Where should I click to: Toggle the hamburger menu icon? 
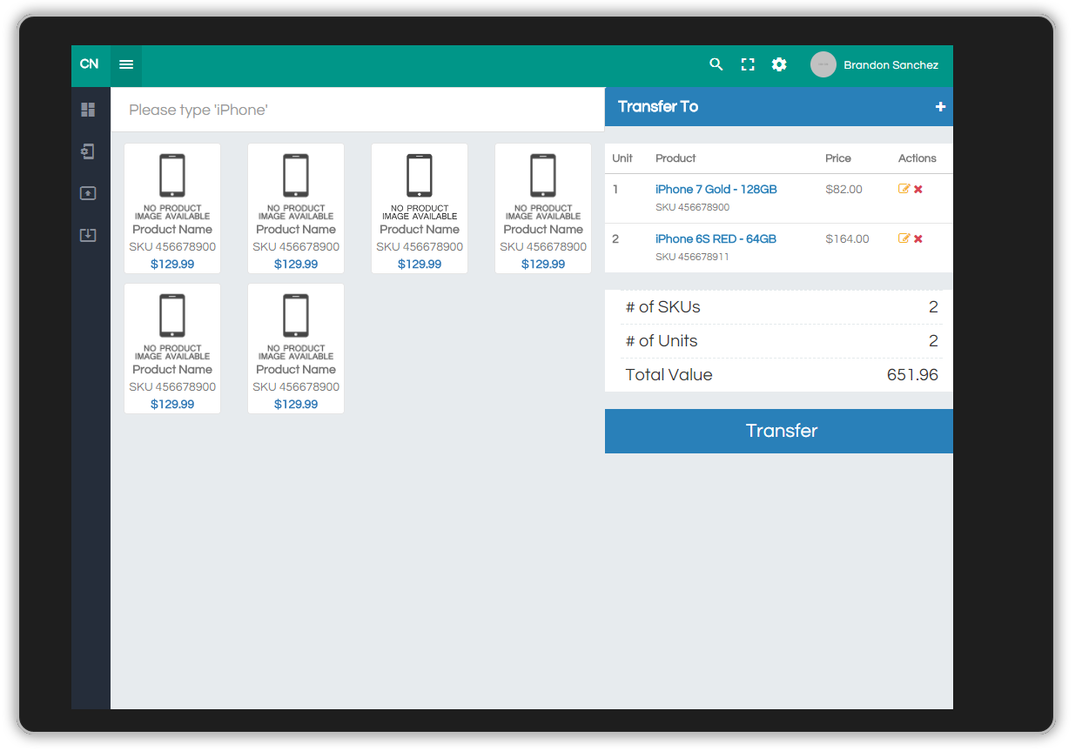[x=126, y=64]
